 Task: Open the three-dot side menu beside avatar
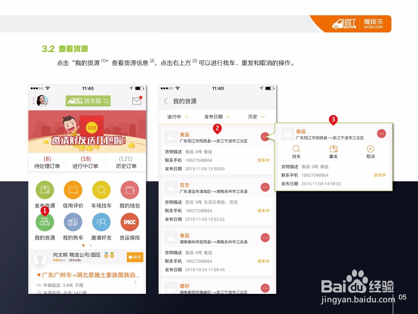point(33,101)
